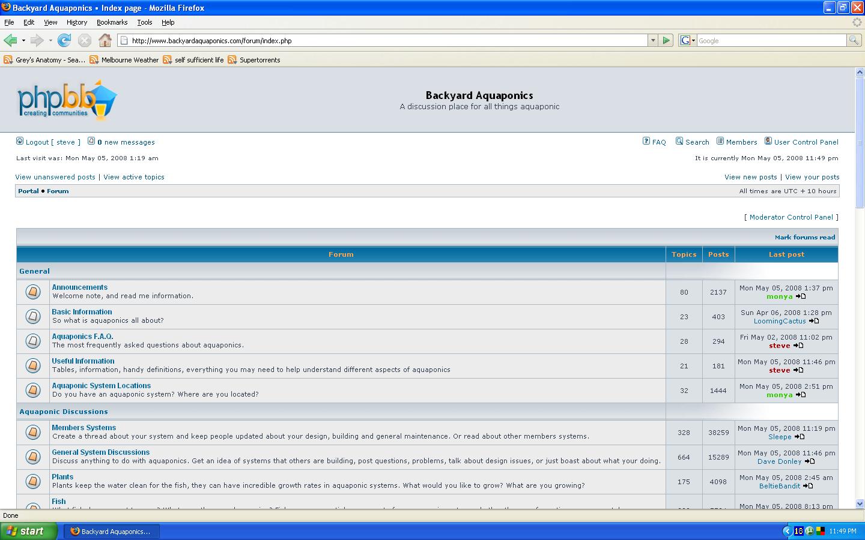Open the Back button history dropdown arrow
Screen dimensions: 865x540
point(23,40)
